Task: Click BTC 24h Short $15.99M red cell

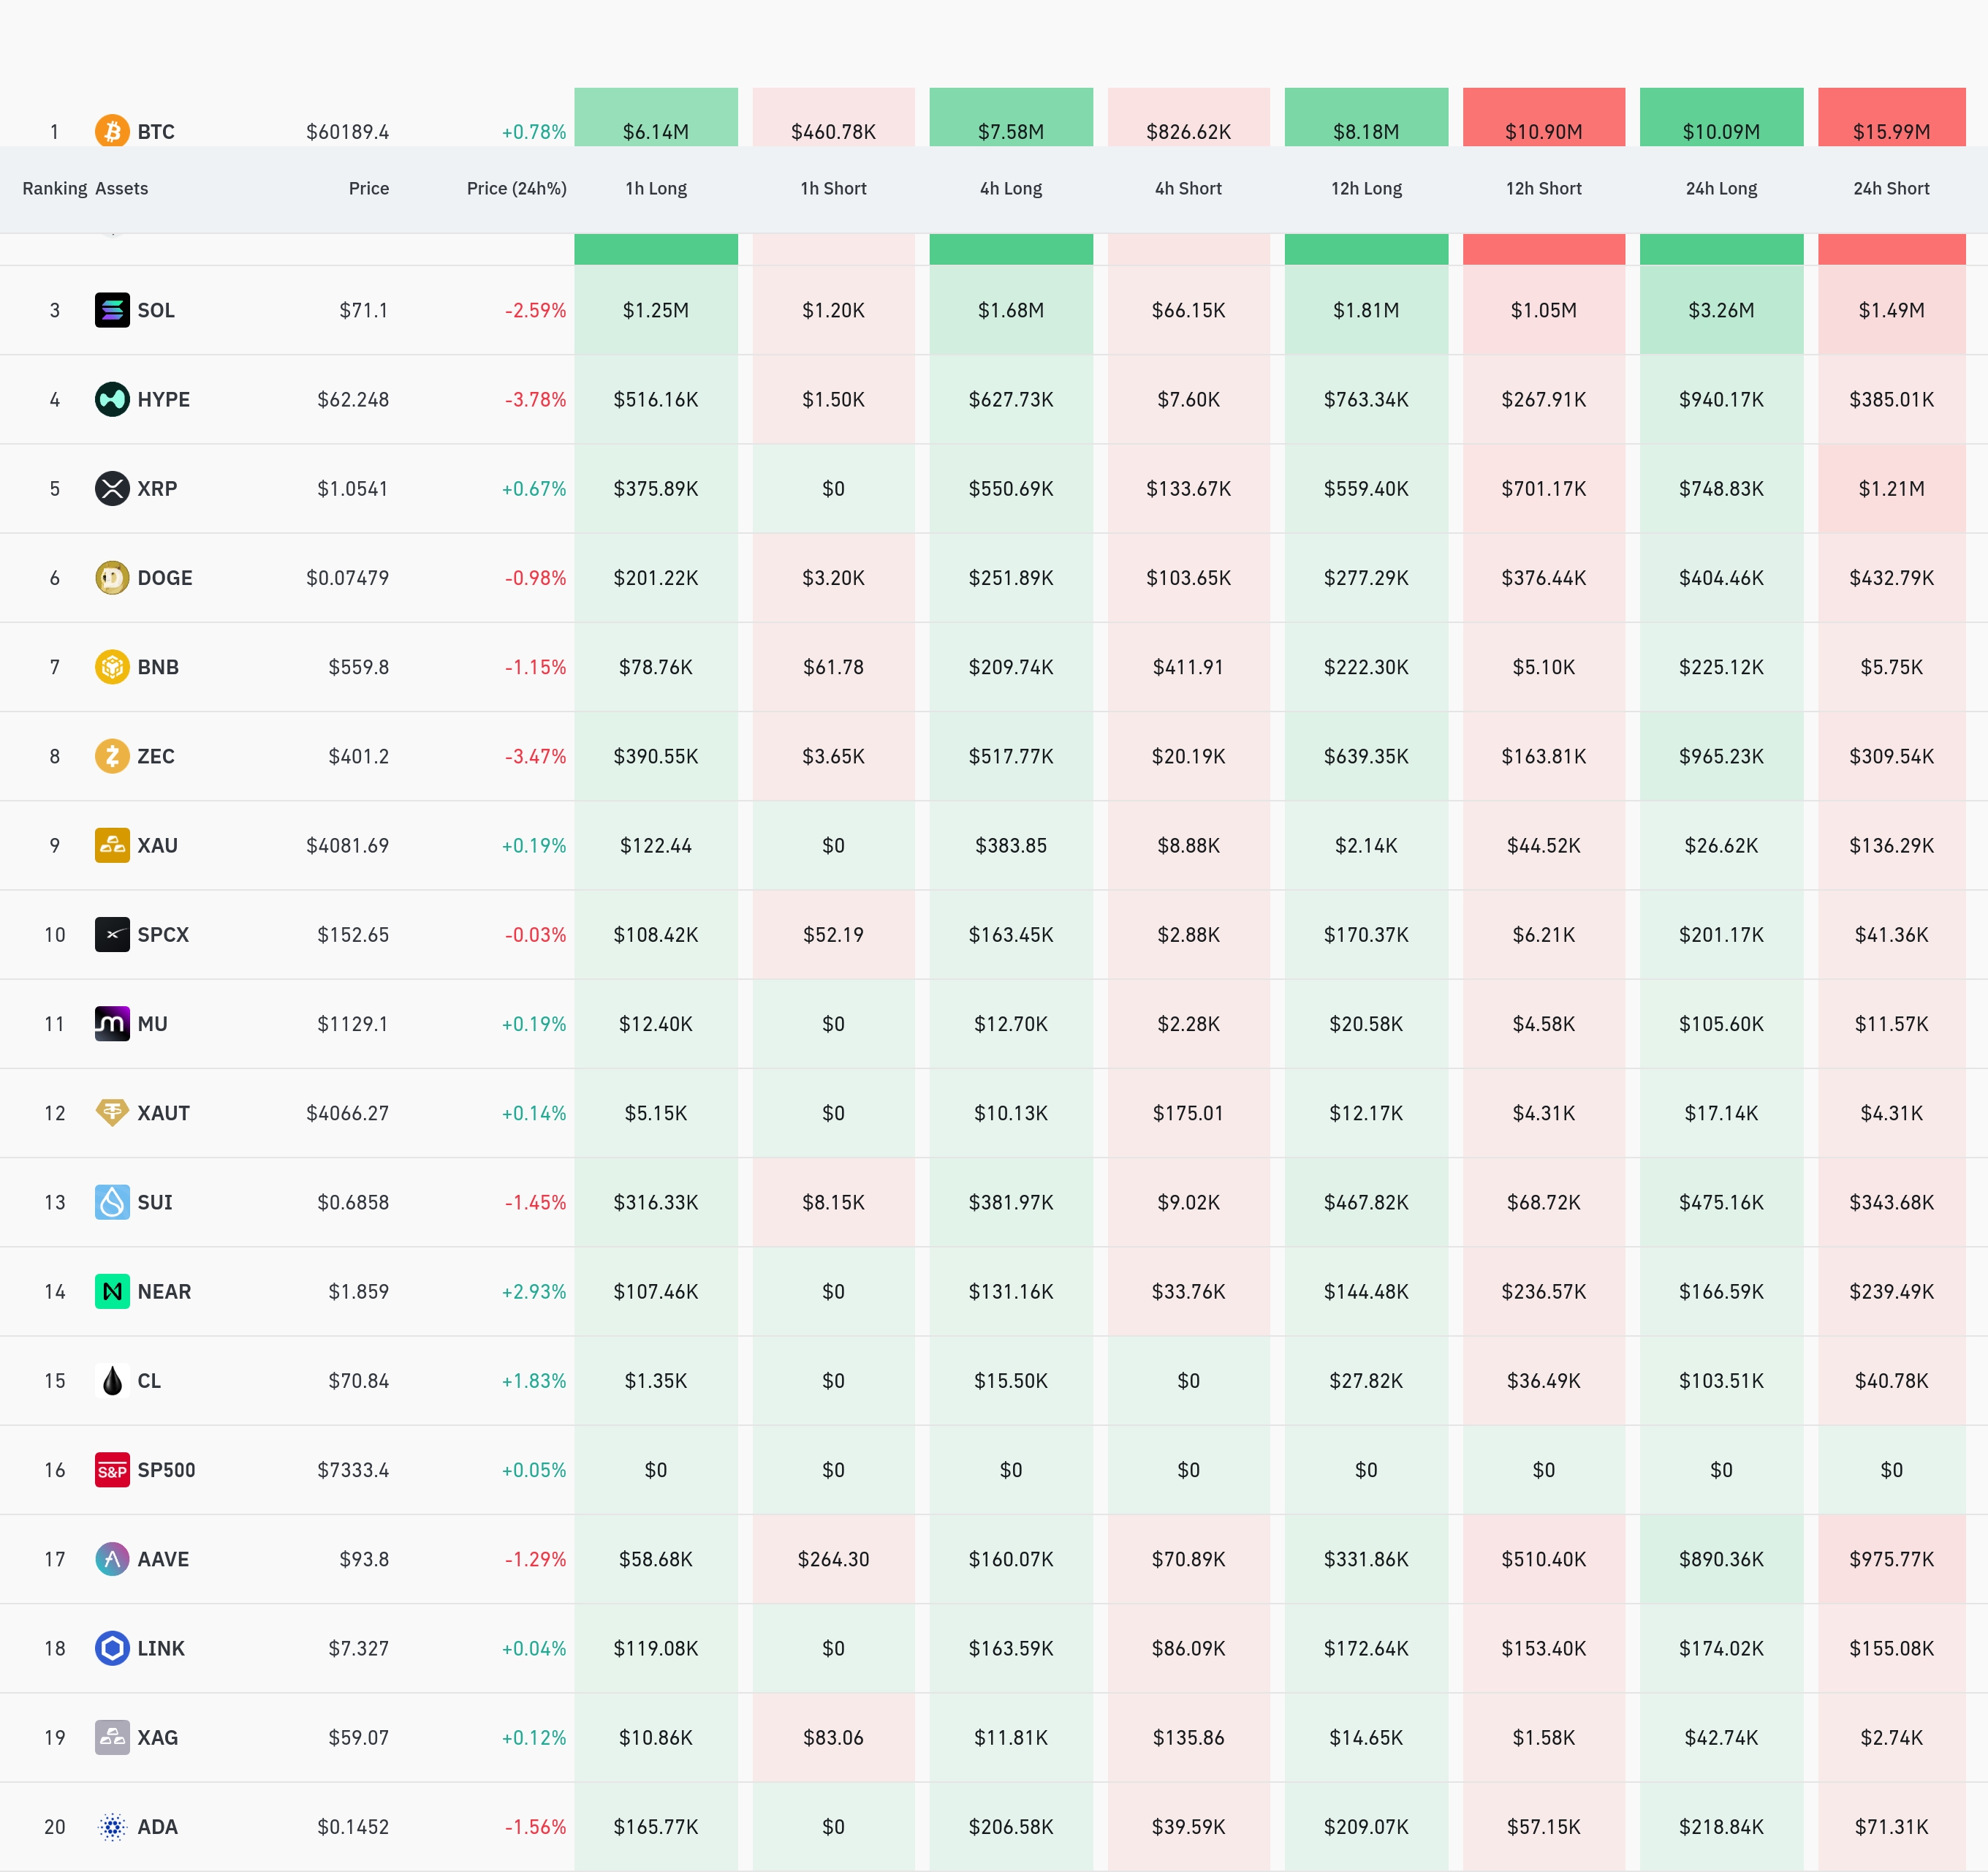Action: coord(1891,117)
